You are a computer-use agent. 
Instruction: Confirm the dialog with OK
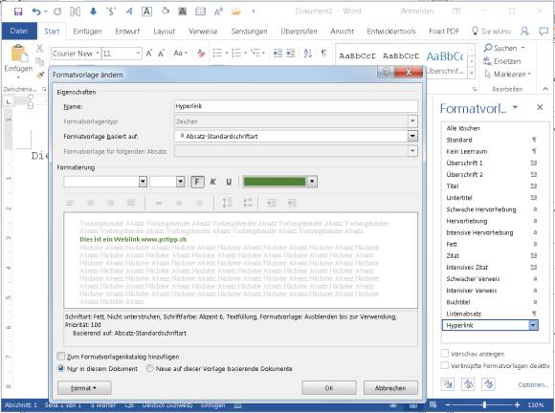click(329, 388)
